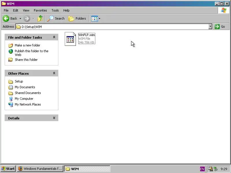Click the Windows flag logo in toolbar

(x=223, y=10)
